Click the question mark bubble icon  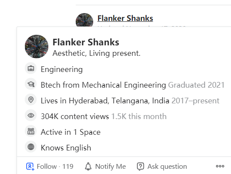140,167
